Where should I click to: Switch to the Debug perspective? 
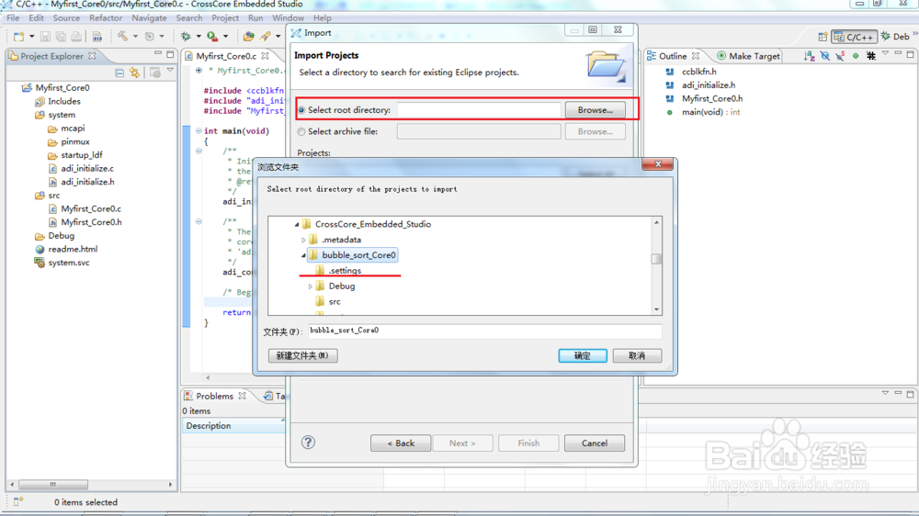[897, 37]
